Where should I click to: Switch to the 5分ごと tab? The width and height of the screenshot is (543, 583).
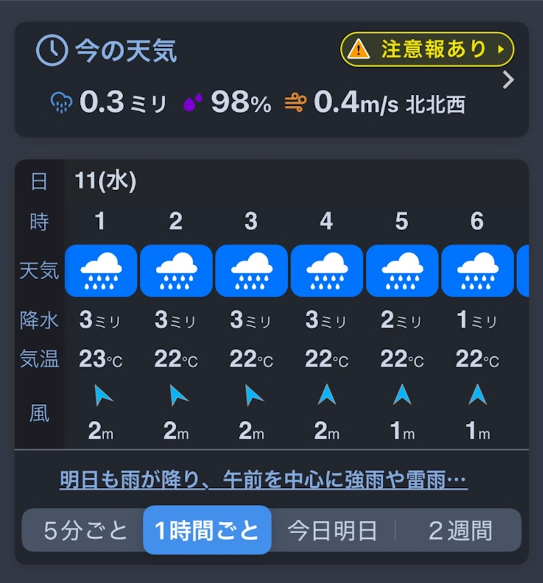(86, 531)
